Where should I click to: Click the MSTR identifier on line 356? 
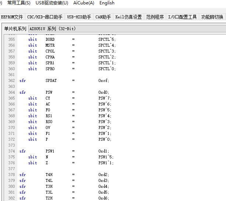tap(50, 45)
